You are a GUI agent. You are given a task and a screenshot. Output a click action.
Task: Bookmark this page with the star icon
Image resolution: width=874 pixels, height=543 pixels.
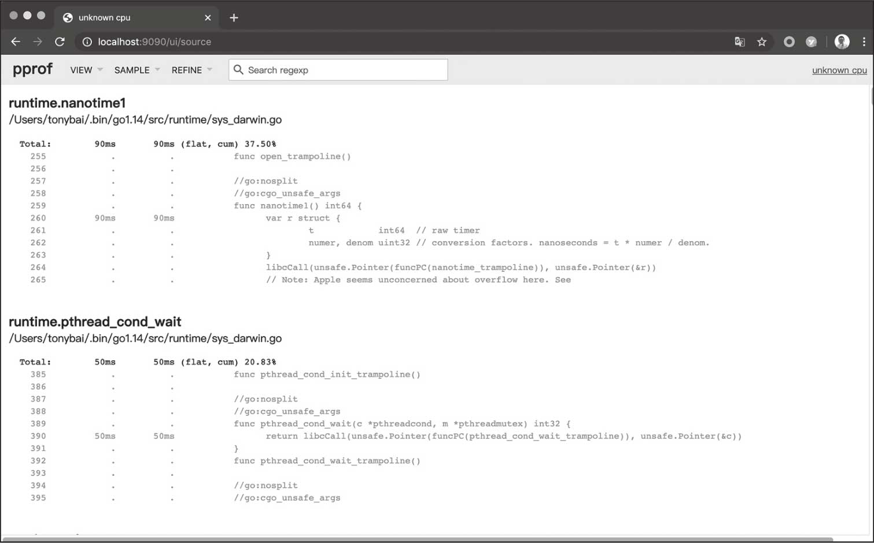click(x=762, y=42)
